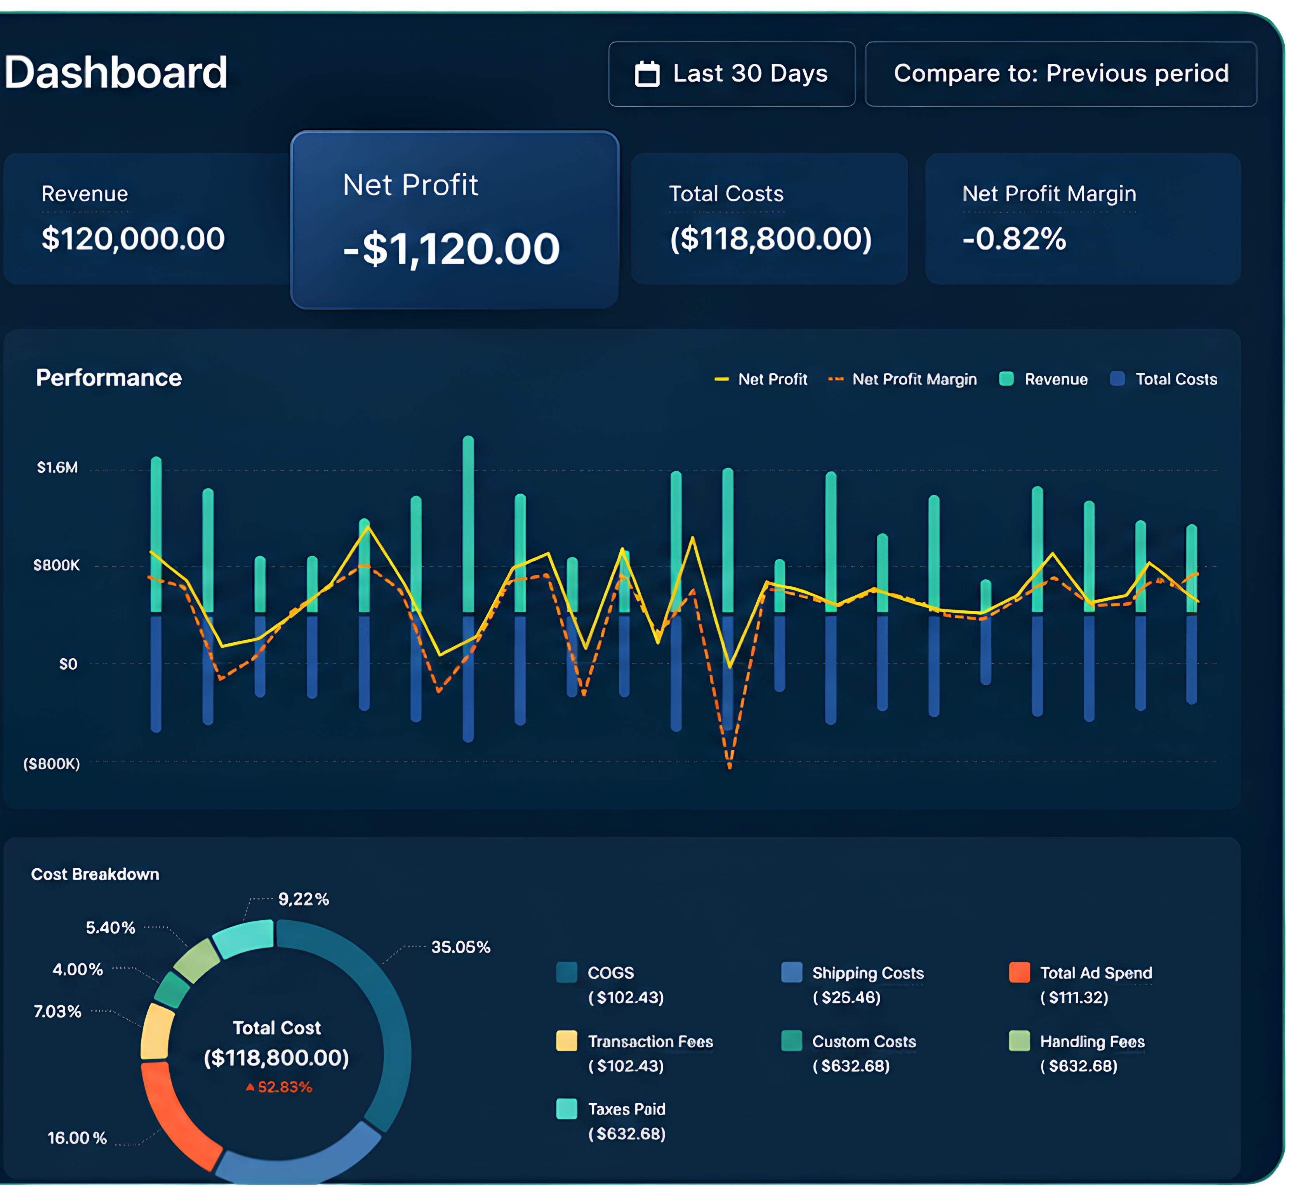Image resolution: width=1293 pixels, height=1196 pixels.
Task: Click the Total Cost ($118,800.00) donut center value
Action: coord(276,1057)
